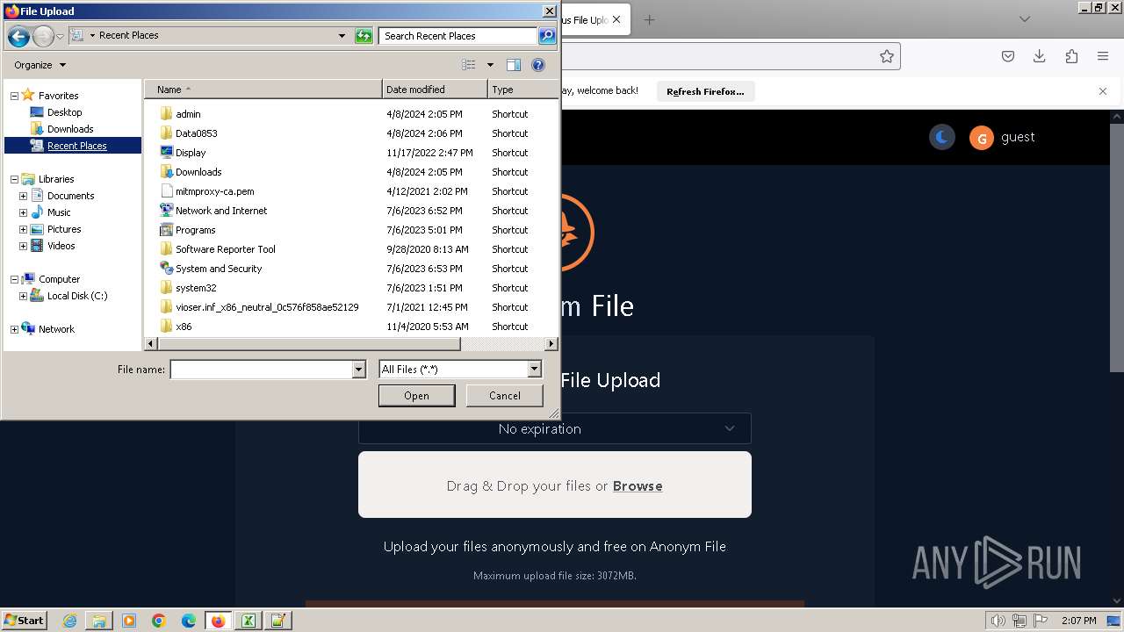
Task: Click the Search Recent Places field
Action: coord(458,36)
